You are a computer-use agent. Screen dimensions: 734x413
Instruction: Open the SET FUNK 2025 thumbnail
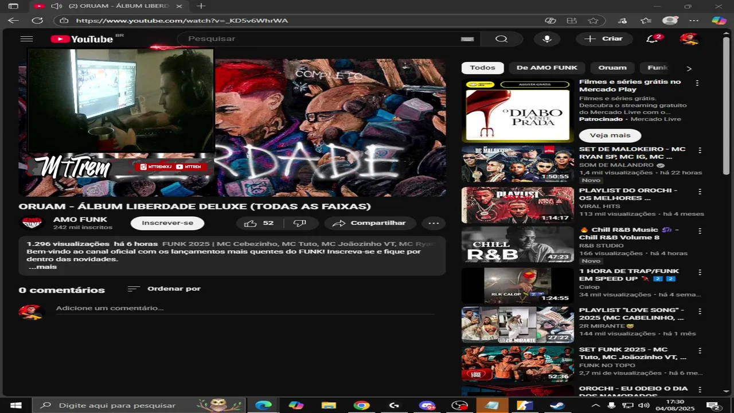517,364
